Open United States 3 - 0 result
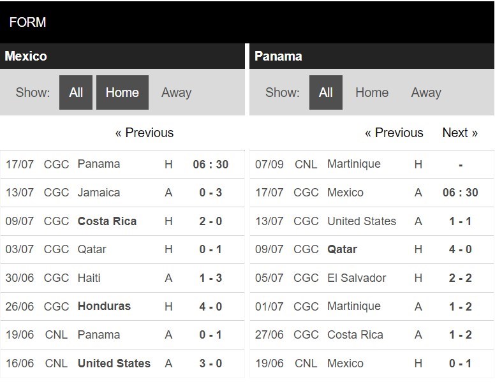495x389 pixels. [122, 363]
